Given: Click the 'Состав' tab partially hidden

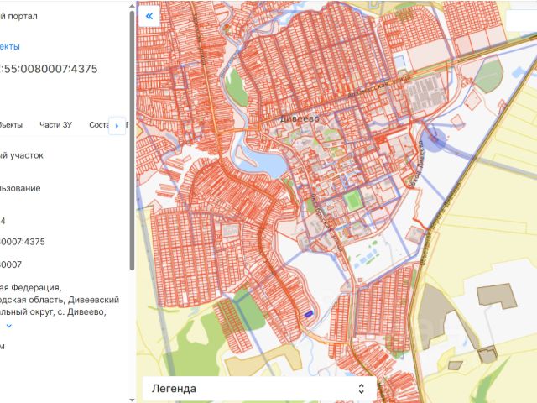Looking at the screenshot, I should [99, 125].
